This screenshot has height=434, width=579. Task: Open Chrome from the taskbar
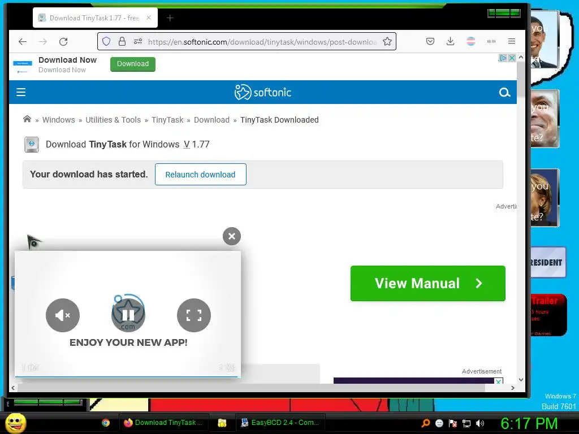106,423
